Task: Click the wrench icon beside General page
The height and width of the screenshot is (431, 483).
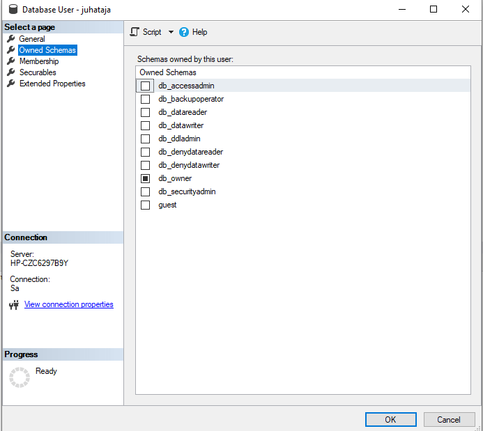Action: click(x=10, y=39)
